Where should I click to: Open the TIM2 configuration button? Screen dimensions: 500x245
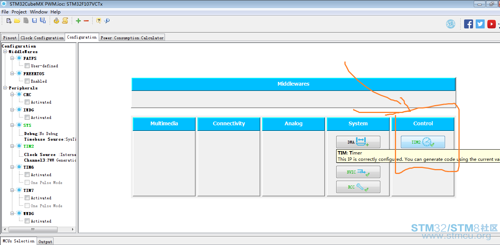[423, 142]
